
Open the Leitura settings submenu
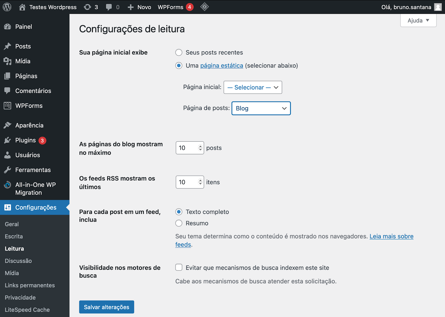[x=14, y=249]
